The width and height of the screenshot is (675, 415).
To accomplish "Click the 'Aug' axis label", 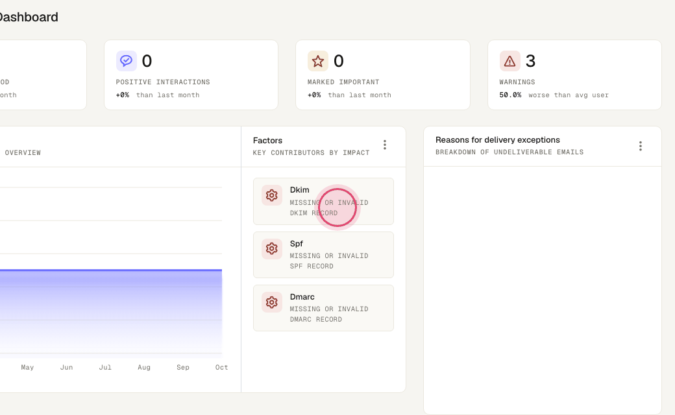I will (144, 367).
